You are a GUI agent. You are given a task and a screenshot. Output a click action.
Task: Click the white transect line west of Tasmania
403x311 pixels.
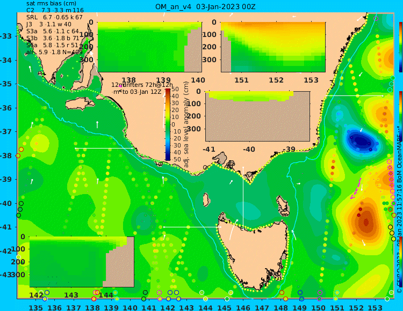(x=192, y=227)
